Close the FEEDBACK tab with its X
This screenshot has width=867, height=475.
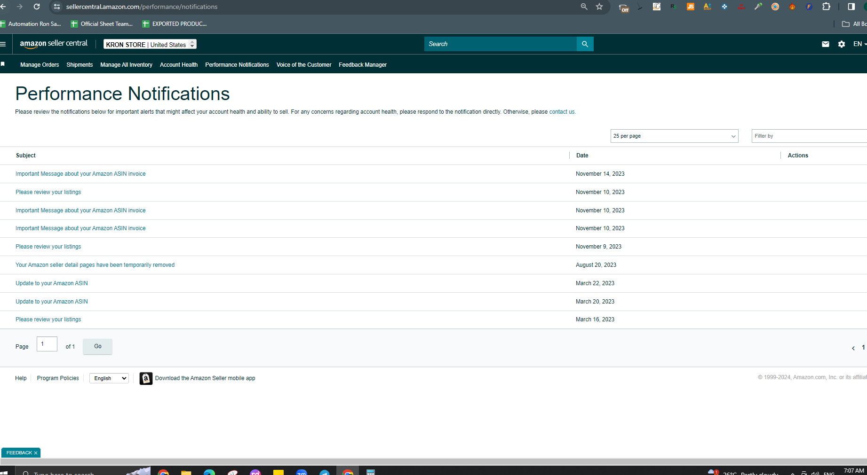coord(36,453)
